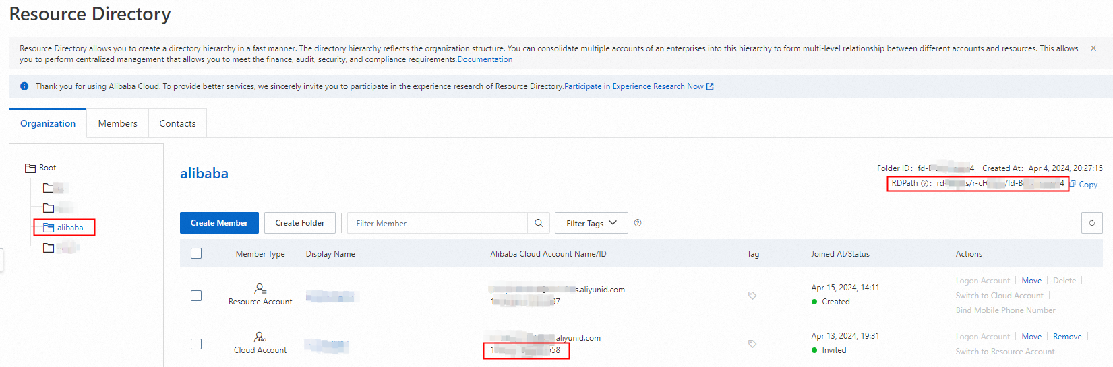Click the blue info icon in notice

pyautogui.click(x=24, y=86)
